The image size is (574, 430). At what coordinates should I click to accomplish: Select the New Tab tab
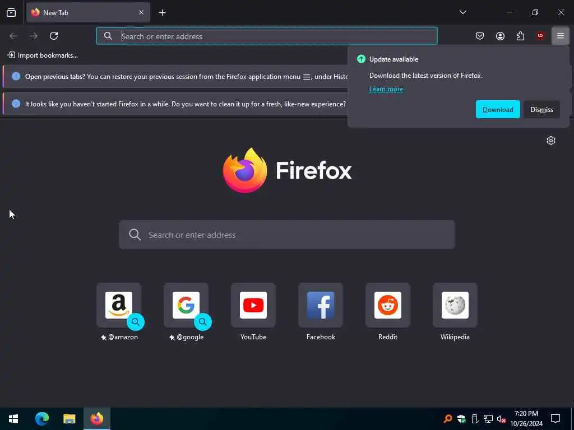point(88,13)
